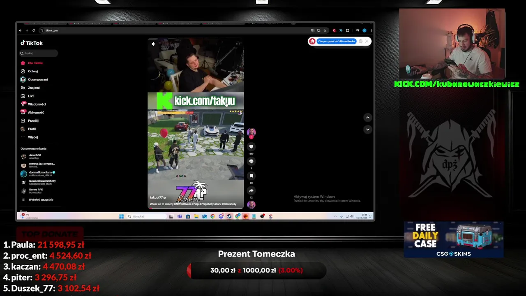
Task: Click the takupl77rp username on video
Action: pos(158,198)
